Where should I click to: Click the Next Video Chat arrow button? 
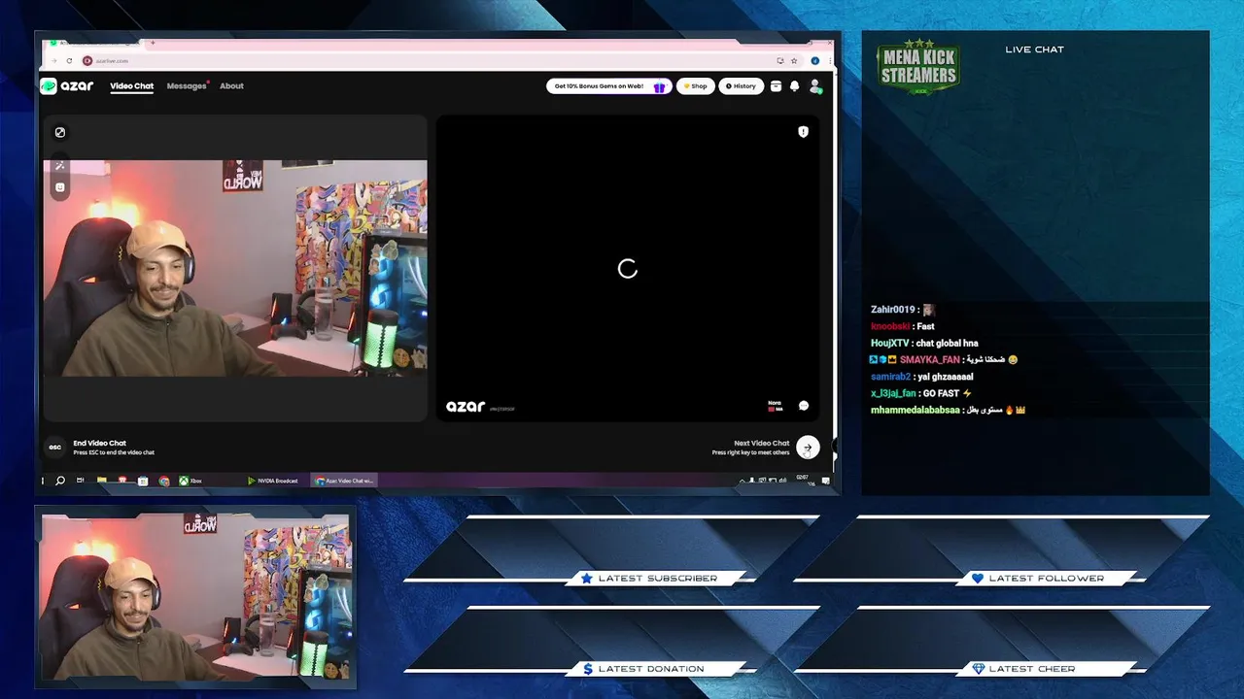pyautogui.click(x=808, y=448)
